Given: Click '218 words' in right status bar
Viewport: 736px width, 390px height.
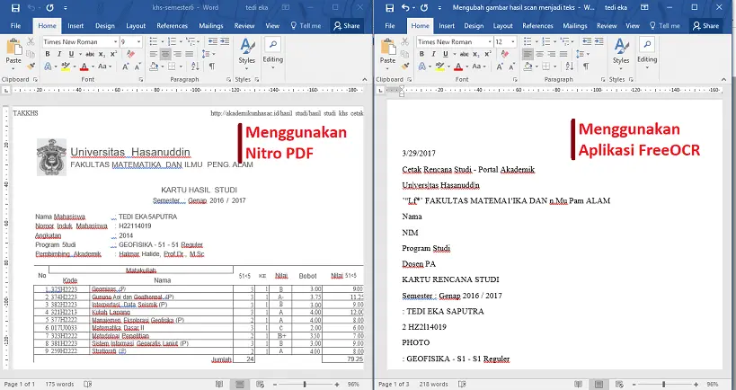Looking at the screenshot, I should click(433, 384).
